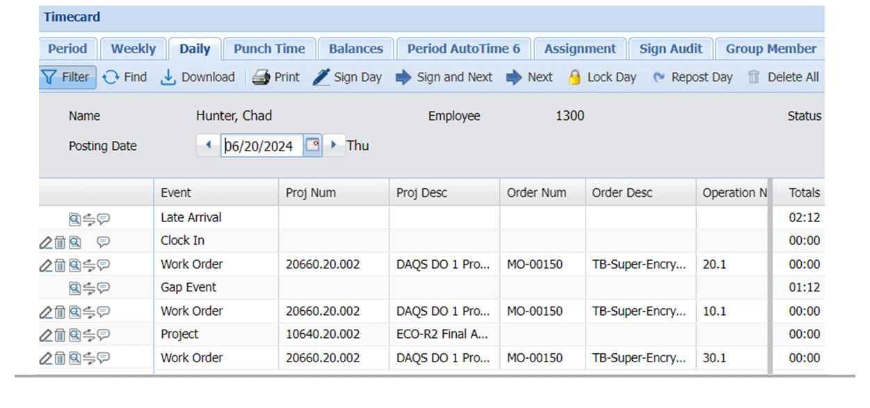Print the current timecard
This screenshot has height=408, width=870.
point(276,77)
